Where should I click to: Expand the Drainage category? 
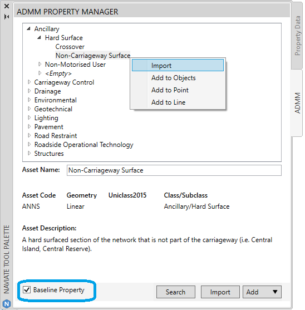pyautogui.click(x=29, y=91)
